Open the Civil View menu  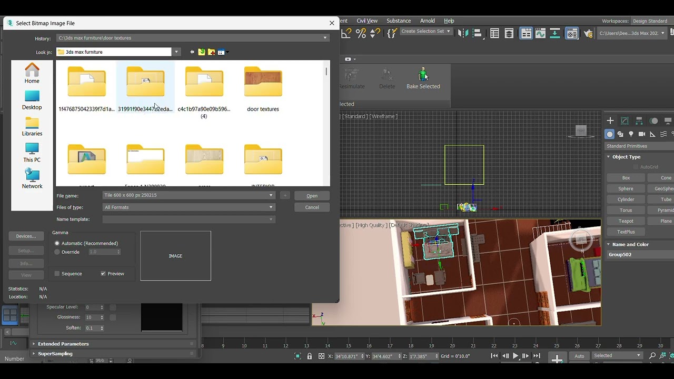pos(367,21)
